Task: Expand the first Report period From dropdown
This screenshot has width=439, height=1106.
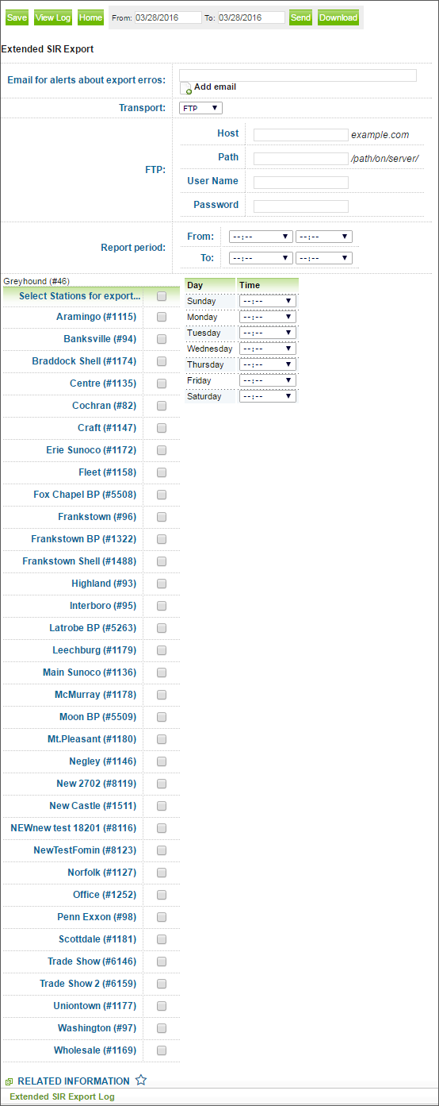Action: click(261, 237)
